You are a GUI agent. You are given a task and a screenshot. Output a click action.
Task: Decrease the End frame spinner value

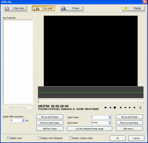110,124
